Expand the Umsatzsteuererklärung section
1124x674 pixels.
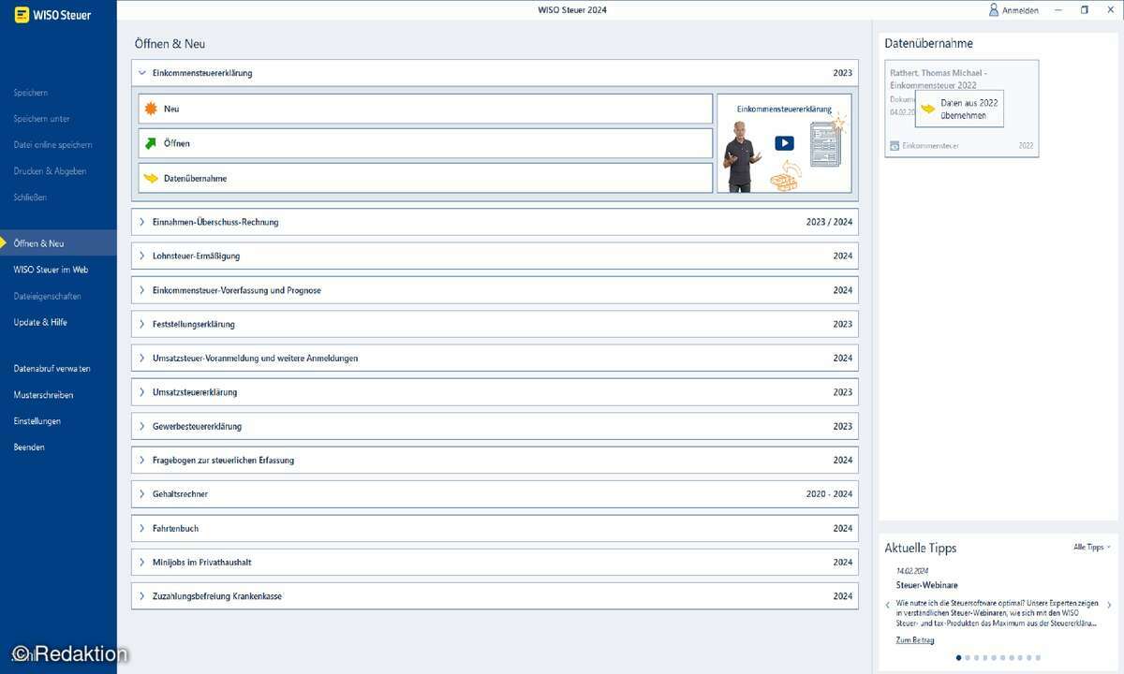(142, 392)
